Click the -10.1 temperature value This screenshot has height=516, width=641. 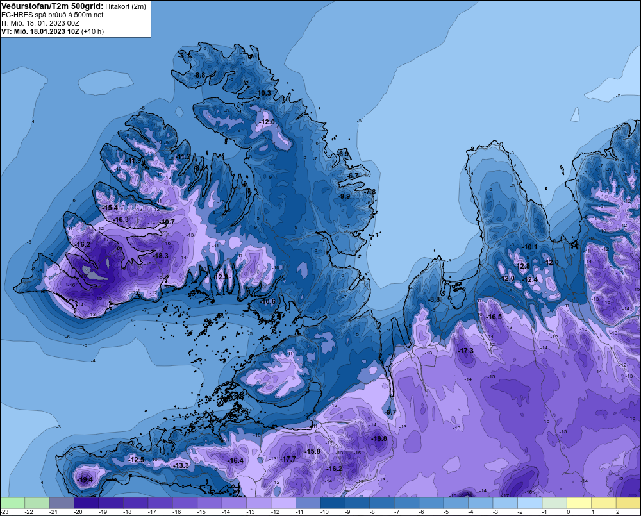[529, 247]
